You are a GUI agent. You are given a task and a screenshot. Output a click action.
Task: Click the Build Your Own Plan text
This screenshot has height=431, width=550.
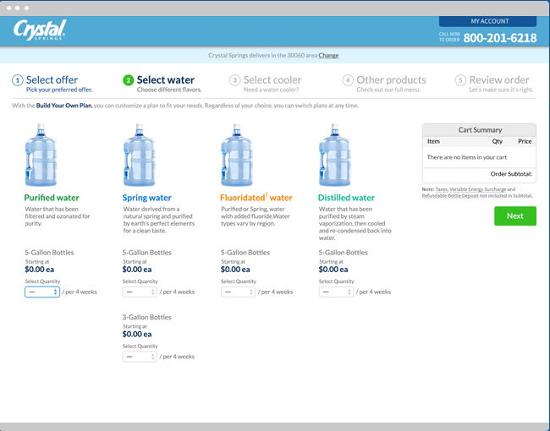point(63,106)
